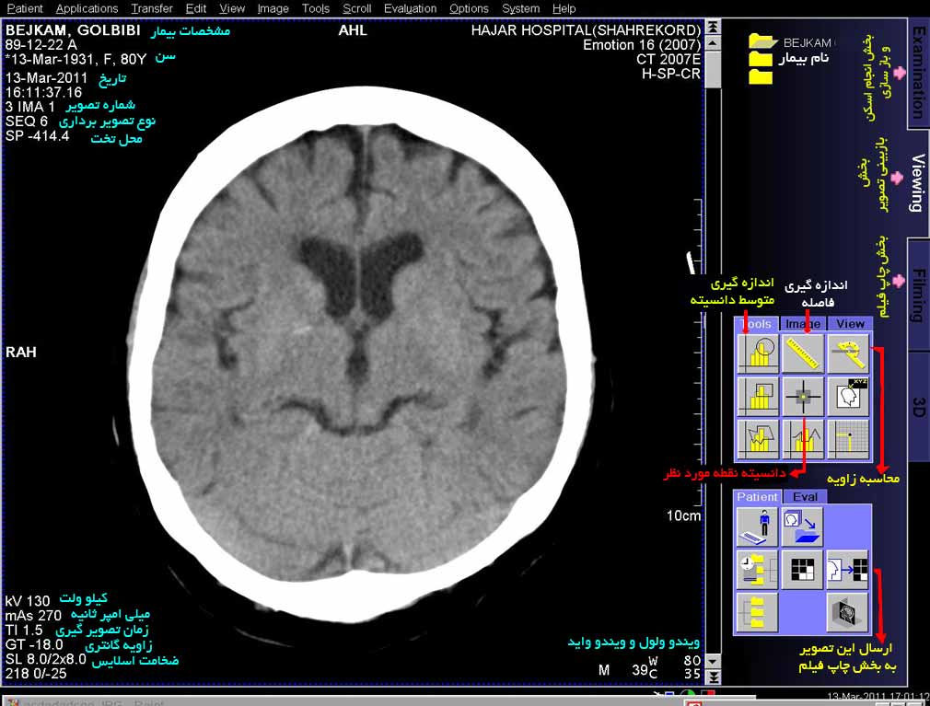The image size is (930, 706).
Task: Click the 3 IMA 1 image number text
Action: point(30,107)
